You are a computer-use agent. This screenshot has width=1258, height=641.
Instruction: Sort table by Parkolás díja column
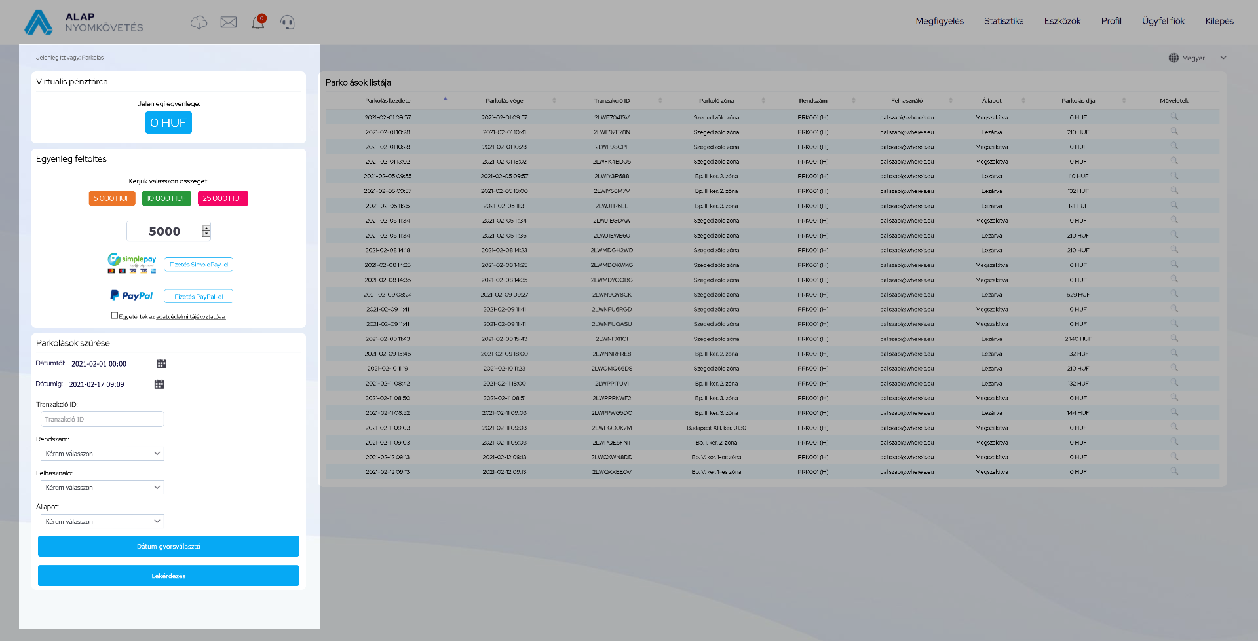pyautogui.click(x=1078, y=101)
